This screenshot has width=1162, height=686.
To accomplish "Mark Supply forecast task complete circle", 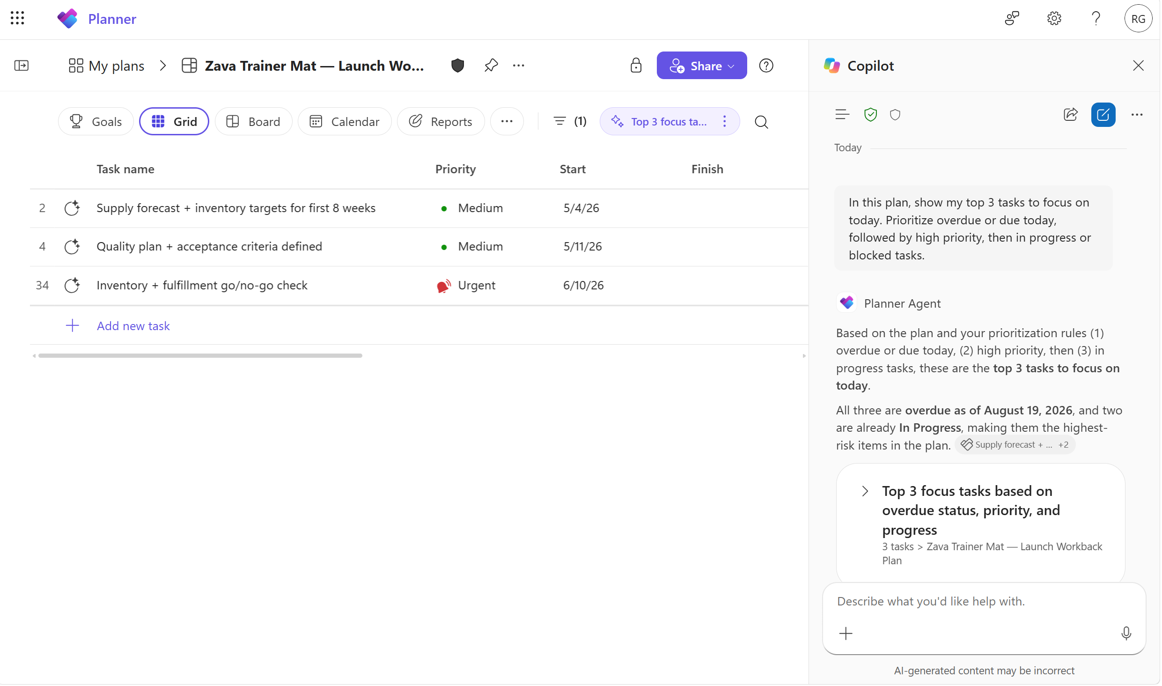I will pos(72,208).
